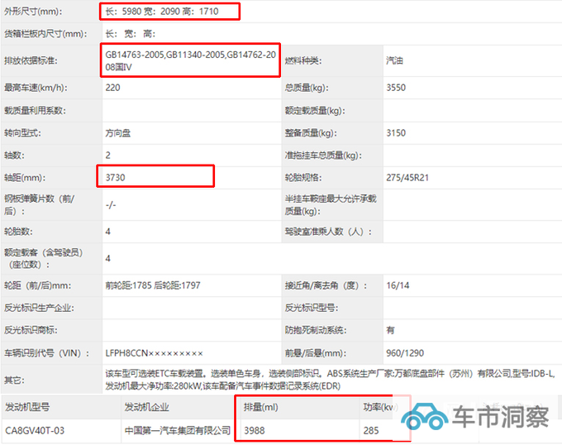Viewport: 562px width, 445px height.
Task: Click the 反光标识商标 label
Action: [31, 330]
